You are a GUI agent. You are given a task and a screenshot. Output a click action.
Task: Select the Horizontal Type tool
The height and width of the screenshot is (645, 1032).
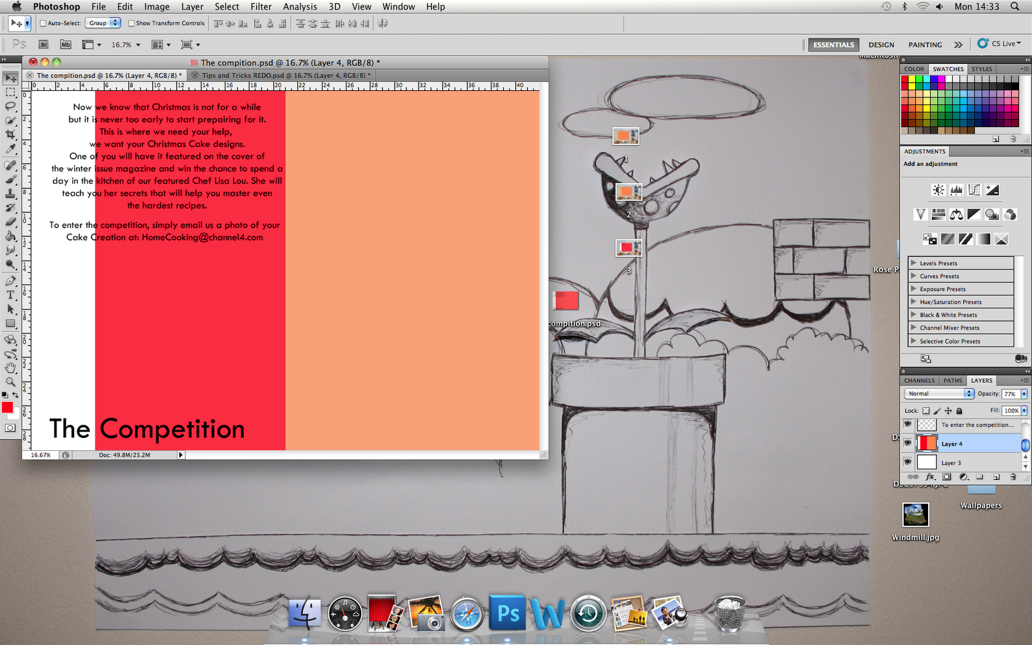tap(10, 295)
